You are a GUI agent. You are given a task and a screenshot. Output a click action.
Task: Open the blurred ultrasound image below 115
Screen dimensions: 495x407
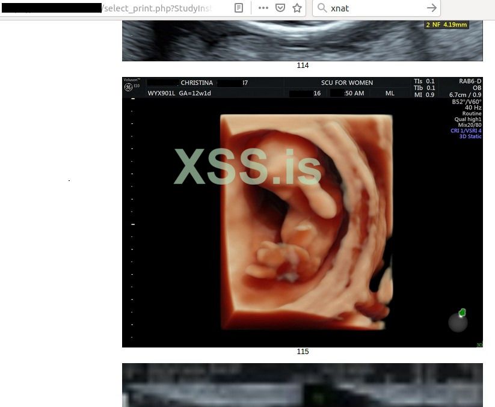[x=303, y=385]
